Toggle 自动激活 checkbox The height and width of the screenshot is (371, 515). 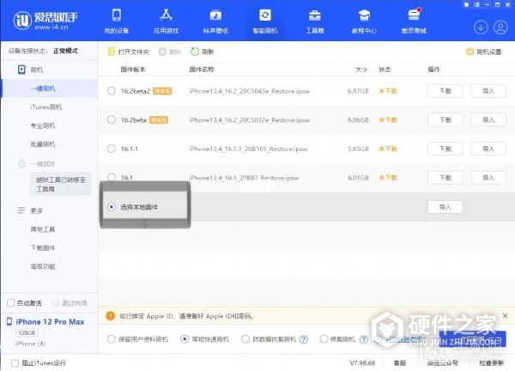(11, 302)
